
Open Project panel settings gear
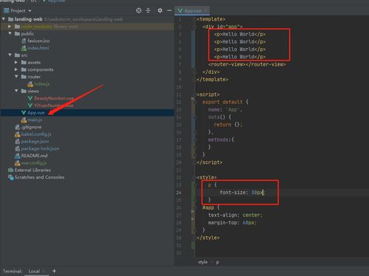pyautogui.click(x=160, y=10)
